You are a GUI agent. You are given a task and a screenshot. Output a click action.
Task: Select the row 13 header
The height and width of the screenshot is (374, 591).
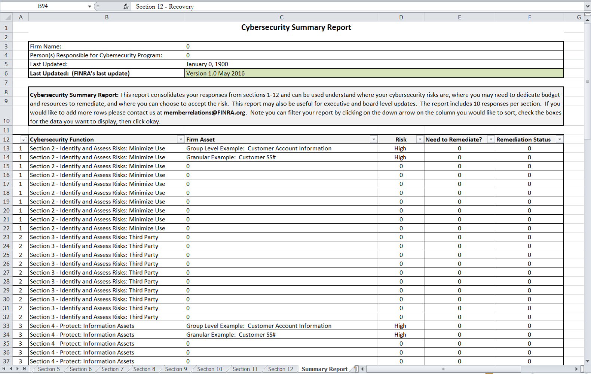(6, 148)
